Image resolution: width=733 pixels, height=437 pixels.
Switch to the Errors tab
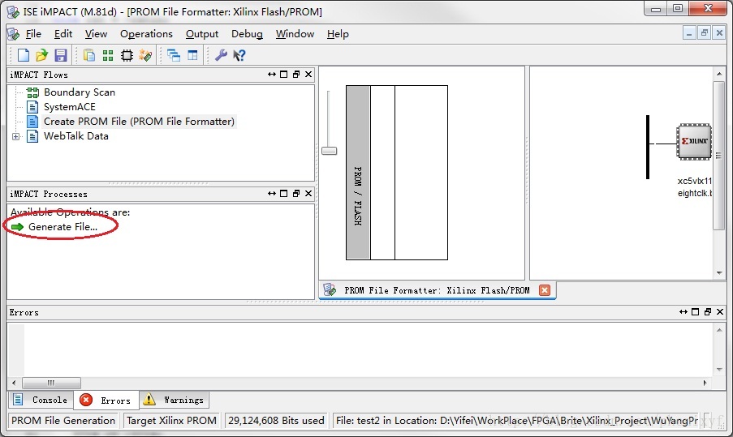tap(106, 401)
